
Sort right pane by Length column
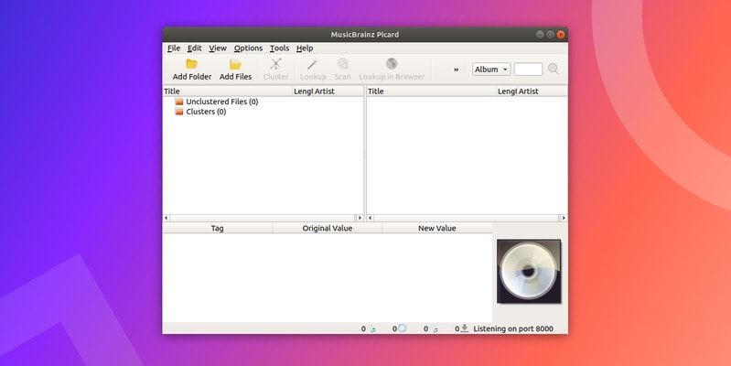506,91
